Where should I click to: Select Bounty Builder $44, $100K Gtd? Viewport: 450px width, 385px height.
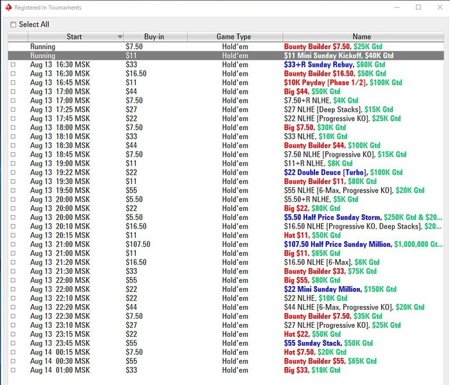coord(226,145)
